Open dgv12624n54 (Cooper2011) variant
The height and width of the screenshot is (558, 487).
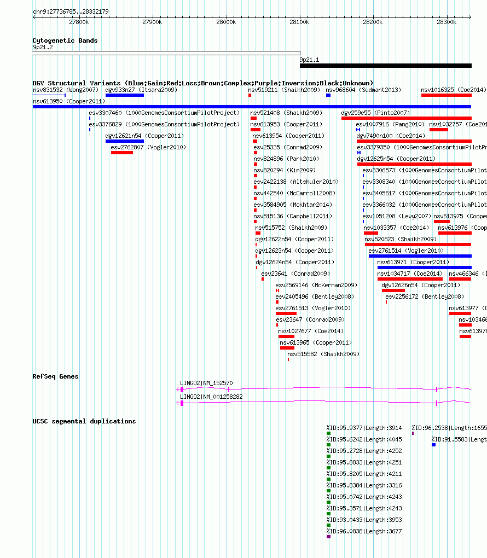[x=295, y=262]
